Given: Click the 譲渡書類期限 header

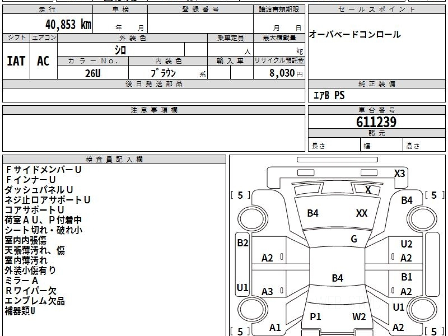Looking at the screenshot, I should pos(279,10).
